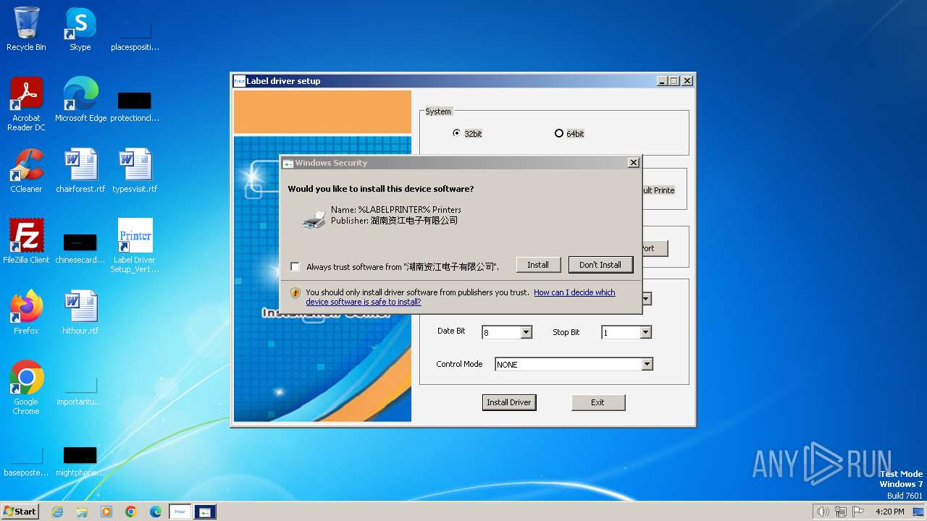Open the placespositi desktop file
This screenshot has height=521, width=927.
[x=135, y=35]
